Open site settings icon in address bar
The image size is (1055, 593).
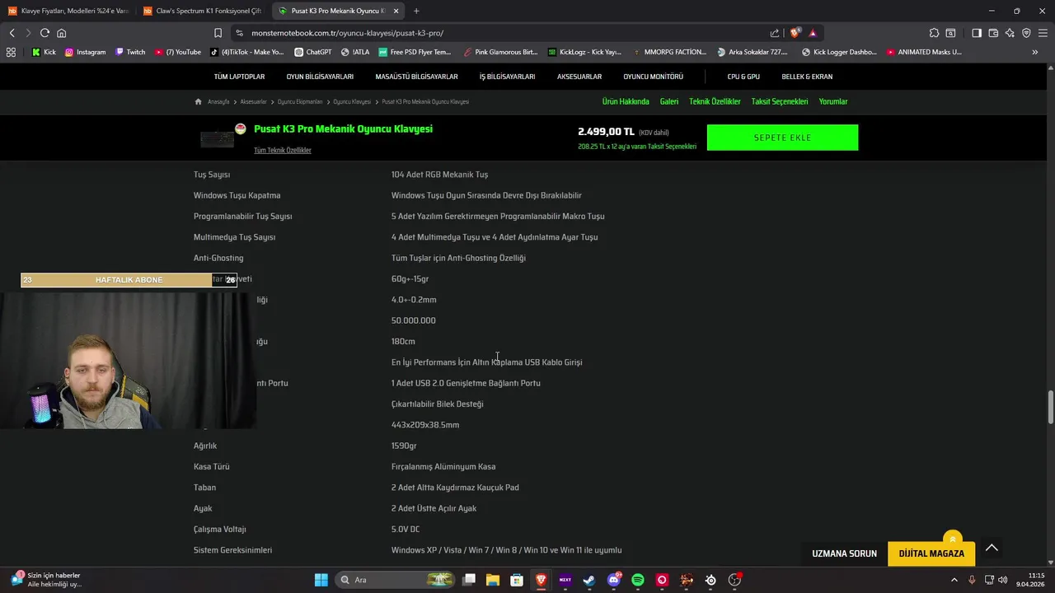[x=239, y=33]
